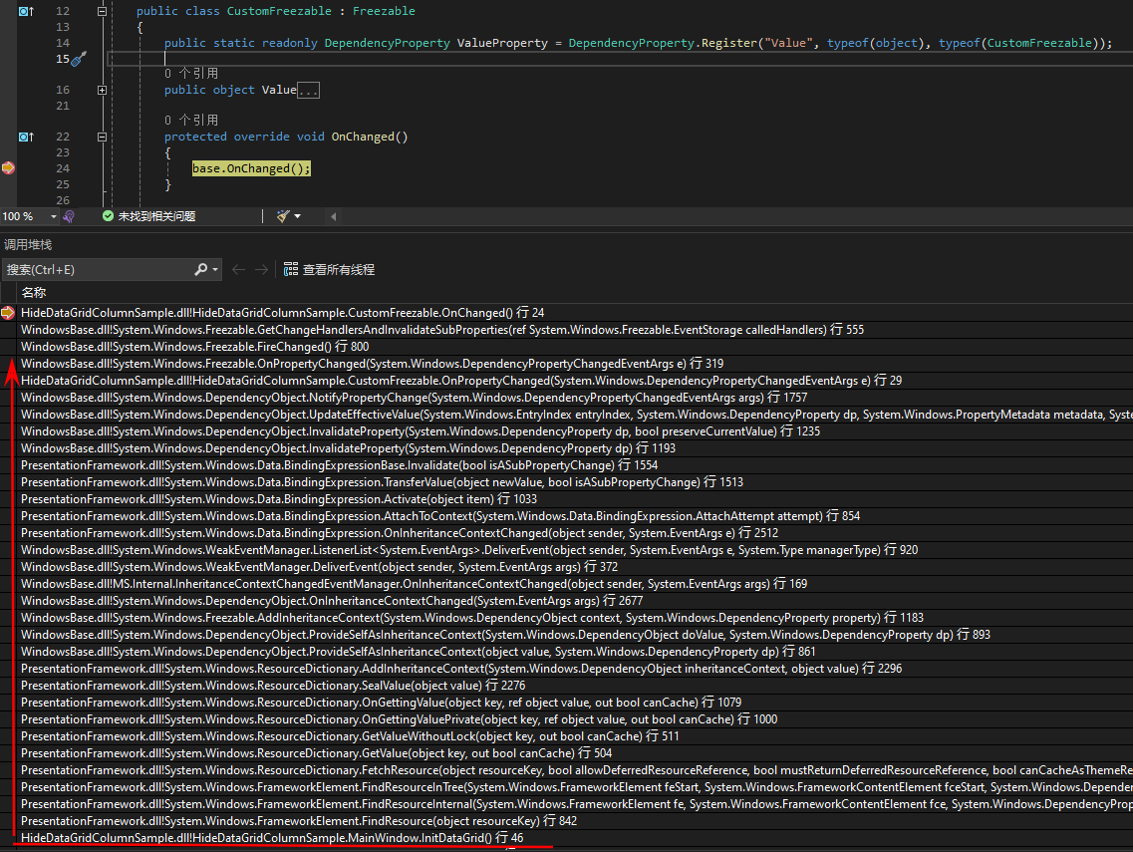Select DependencyObject.UpdateEffectiveValue stack frame
Viewport: 1133px width, 852px height.
click(577, 415)
